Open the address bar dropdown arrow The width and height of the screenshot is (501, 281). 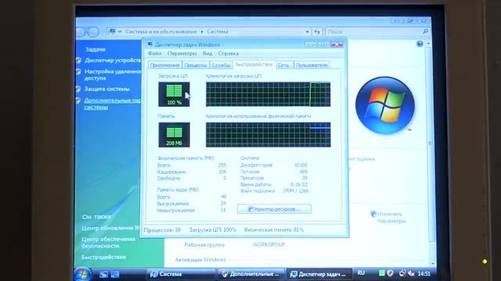(307, 32)
